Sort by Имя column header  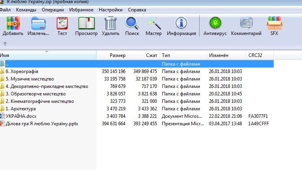(48, 55)
